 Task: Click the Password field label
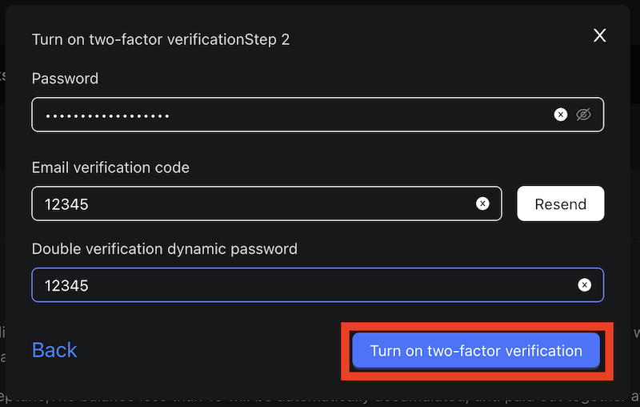[x=65, y=79]
